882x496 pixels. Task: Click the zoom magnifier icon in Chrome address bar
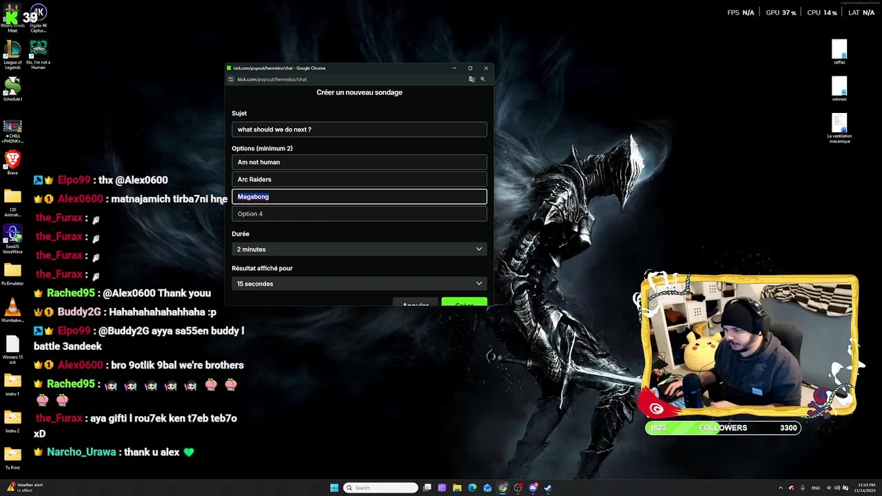[483, 79]
